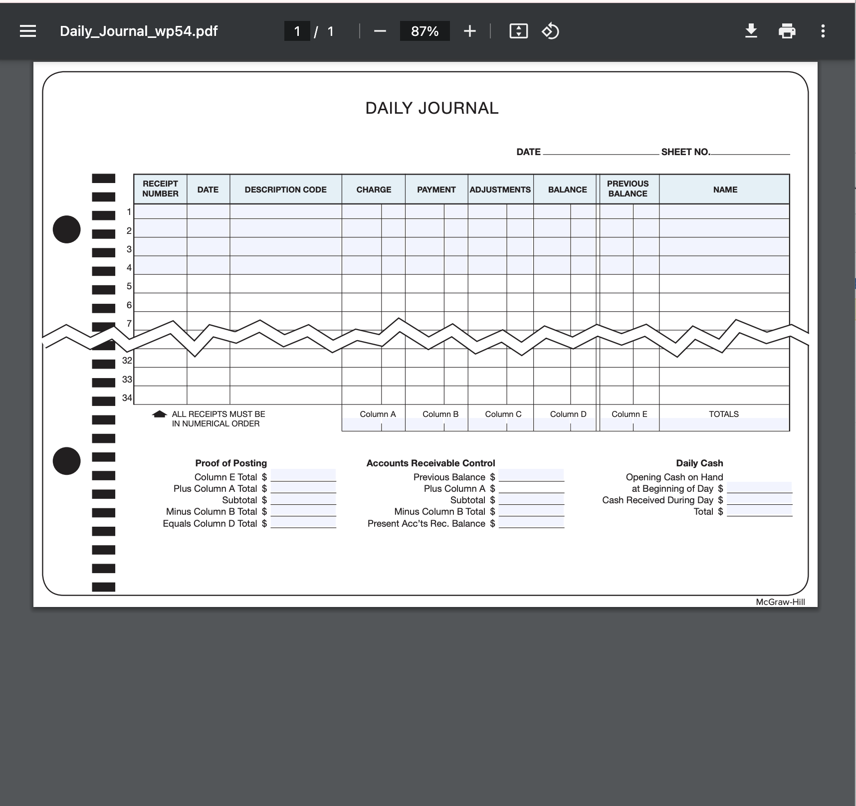Edit the 87% zoom level field
The image size is (856, 806).
coord(425,31)
